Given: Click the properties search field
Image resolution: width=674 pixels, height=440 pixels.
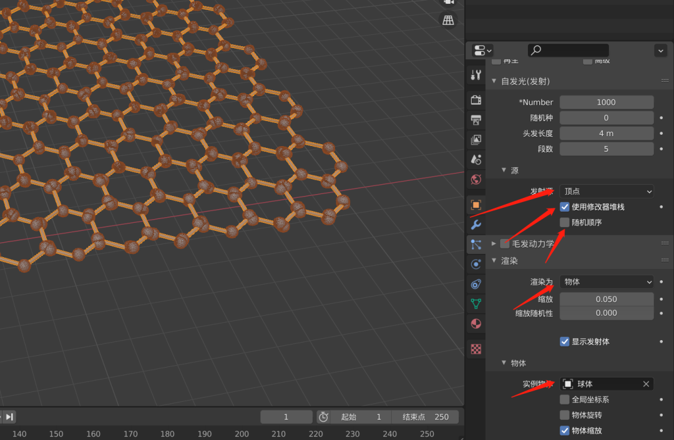Looking at the screenshot, I should click(x=568, y=51).
